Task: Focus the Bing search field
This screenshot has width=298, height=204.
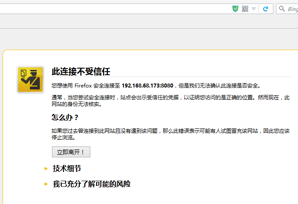Action: [287, 9]
